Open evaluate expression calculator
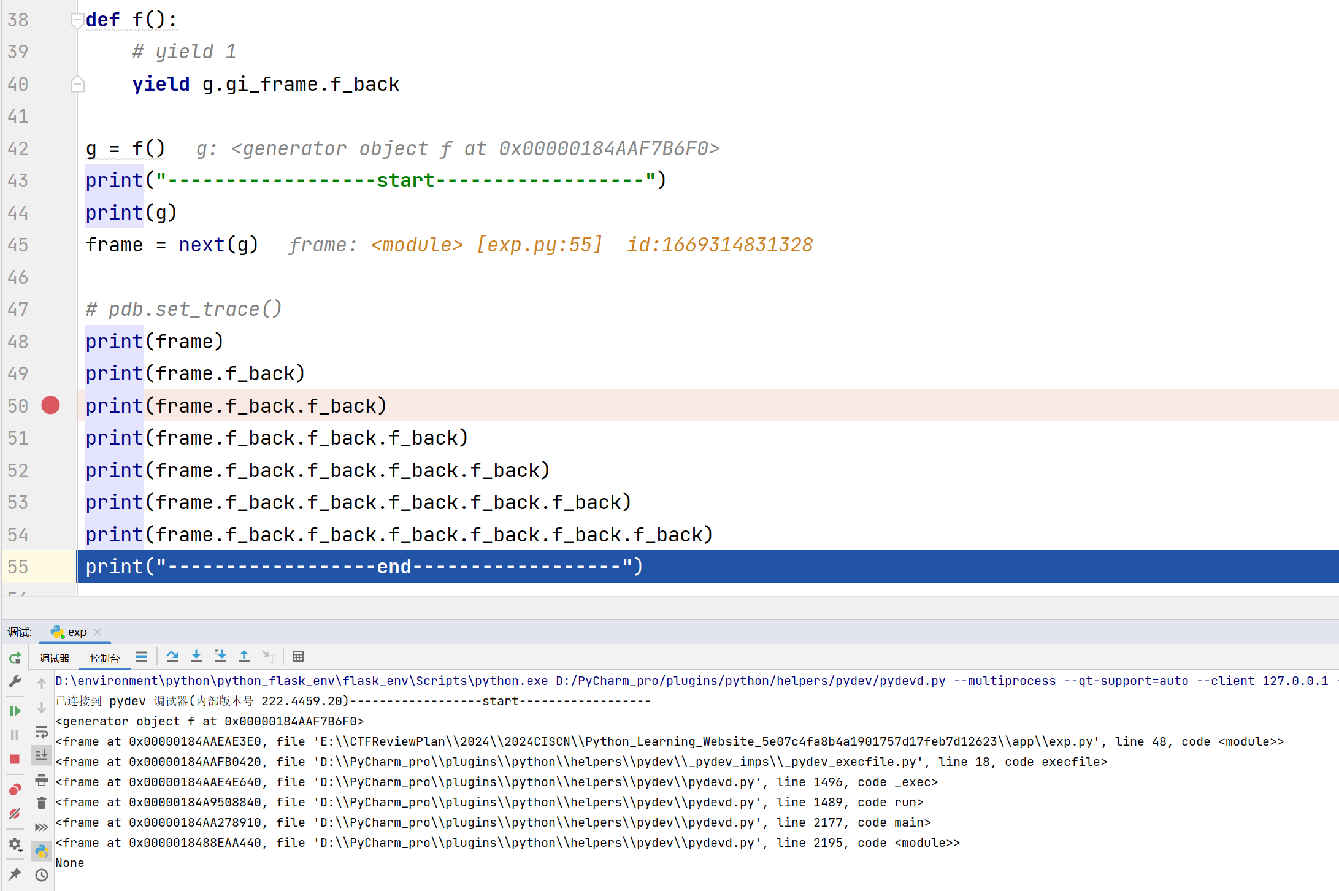The width and height of the screenshot is (1339, 891). point(298,657)
